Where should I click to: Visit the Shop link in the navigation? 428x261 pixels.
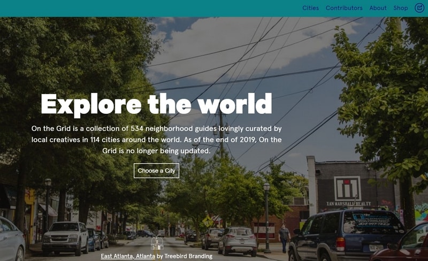click(400, 8)
